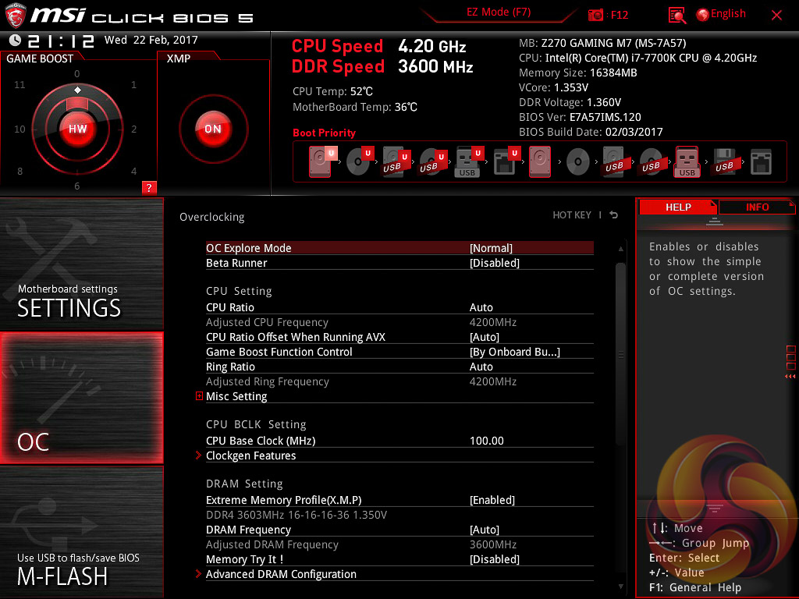Select UEFI USB hard disk boot icon
This screenshot has width=799, height=599.
coord(396,161)
